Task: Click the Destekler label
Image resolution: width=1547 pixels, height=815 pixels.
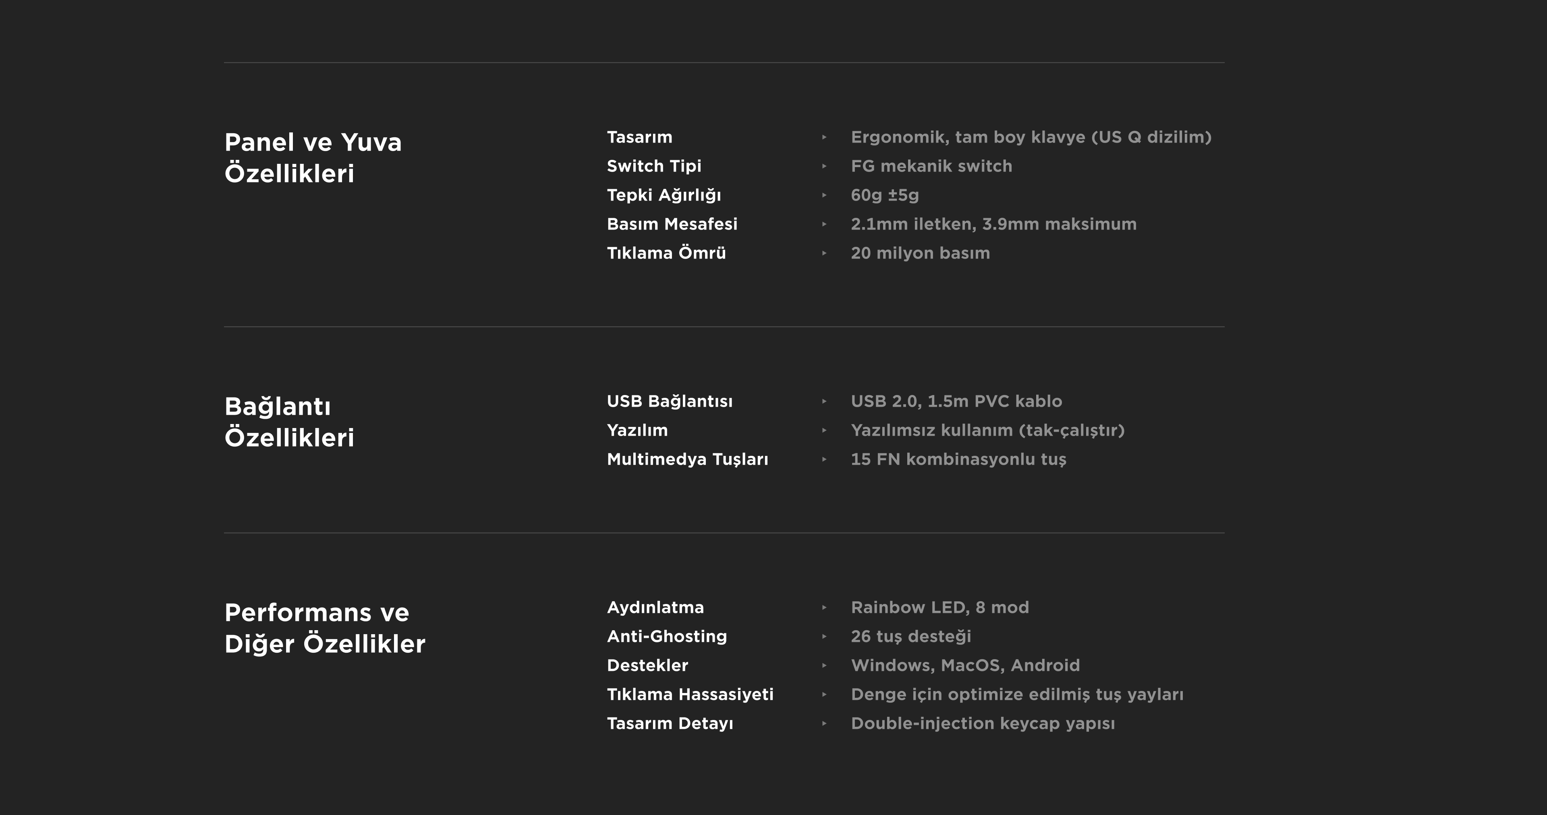Action: [647, 666]
